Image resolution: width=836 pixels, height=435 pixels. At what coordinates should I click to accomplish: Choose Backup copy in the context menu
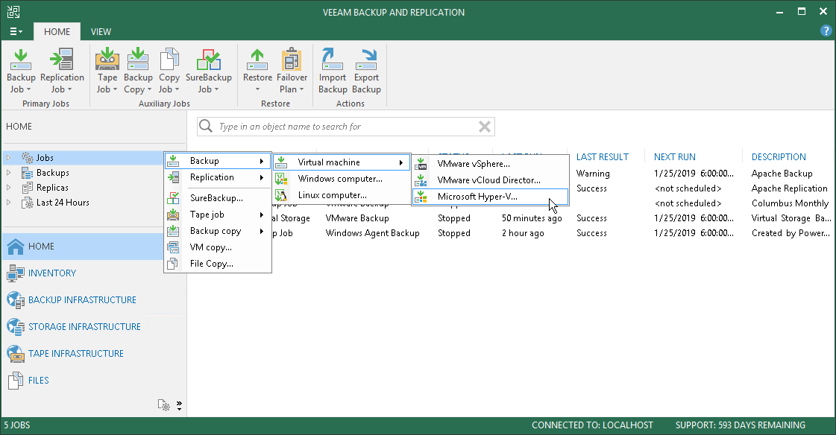tap(218, 231)
